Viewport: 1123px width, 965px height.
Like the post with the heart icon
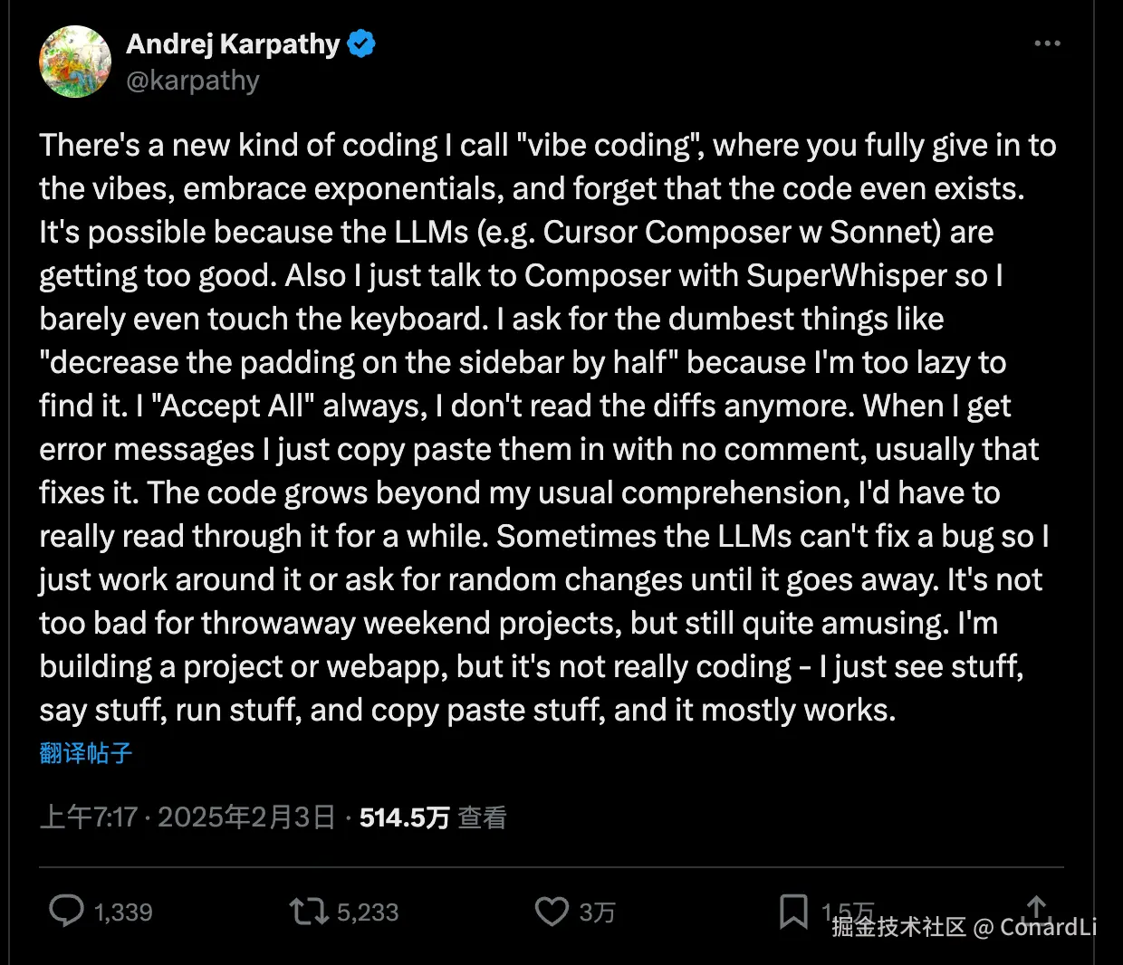552,911
